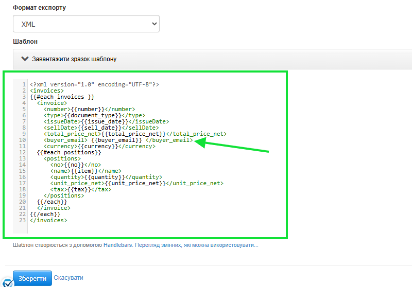Click the Формат експорту label
Screen dimensions: 412x287
[x=39, y=8]
